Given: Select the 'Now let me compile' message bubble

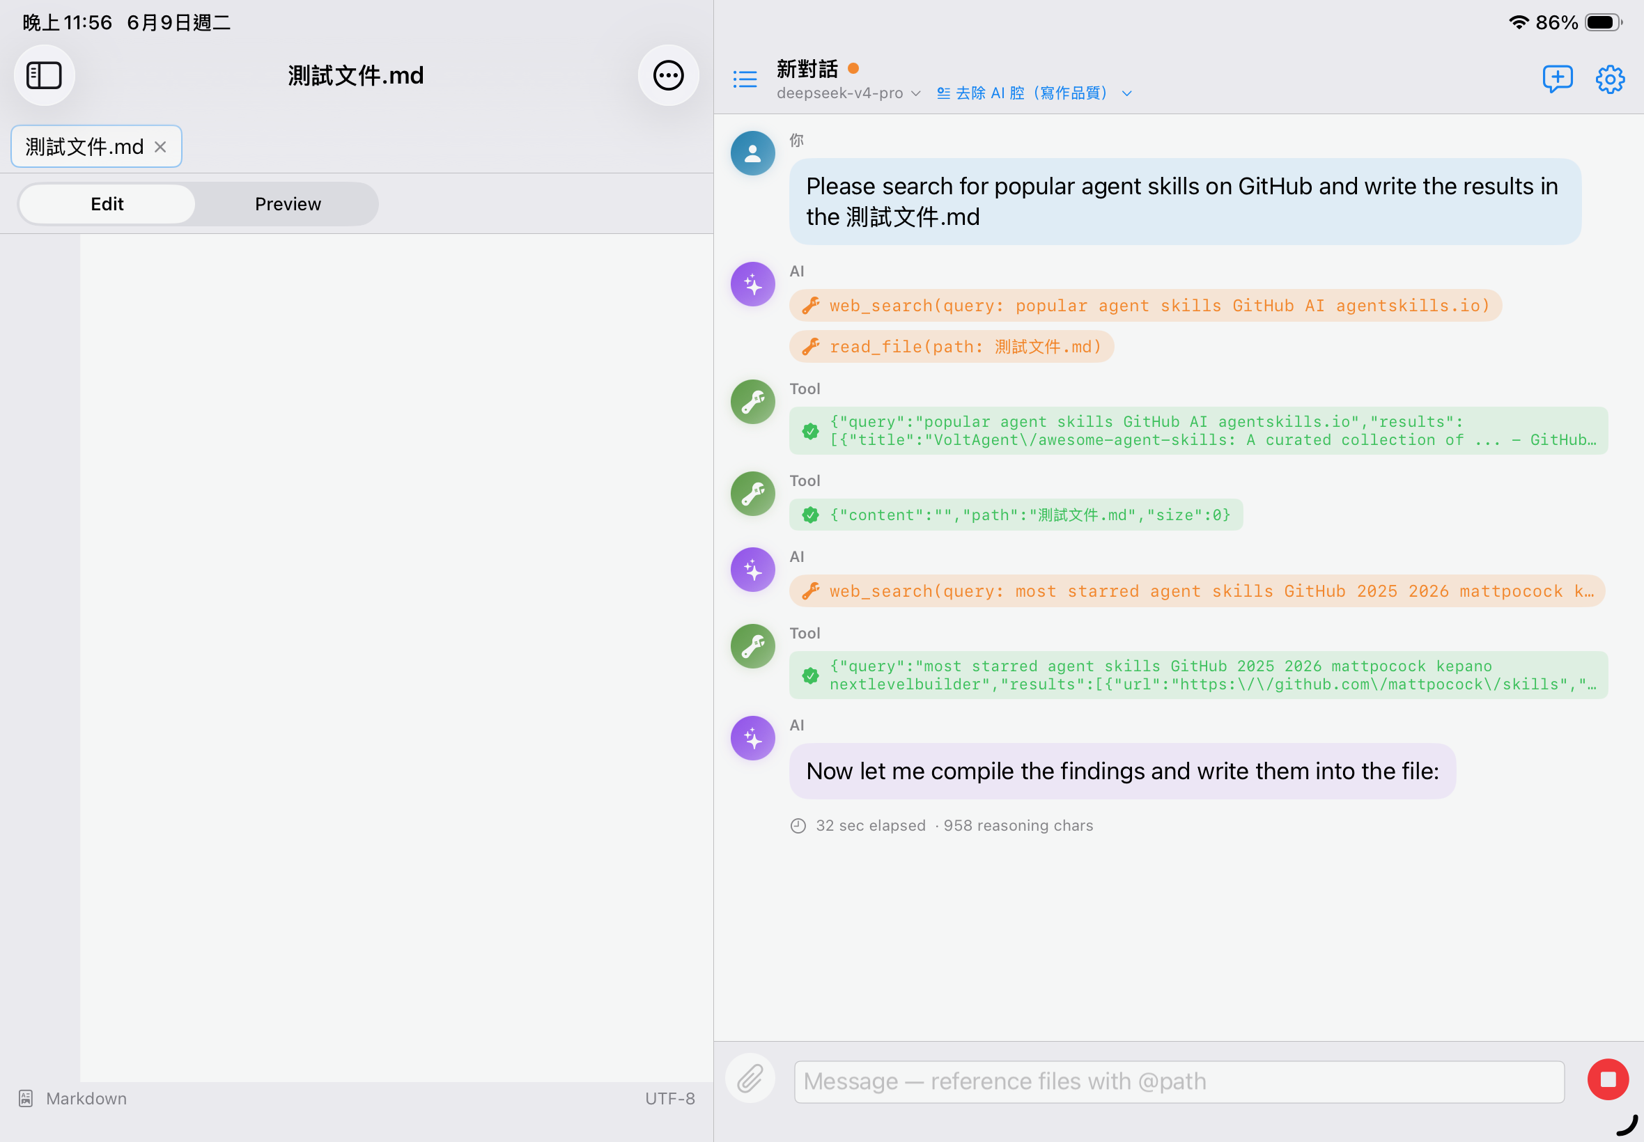Looking at the screenshot, I should pyautogui.click(x=1122, y=771).
